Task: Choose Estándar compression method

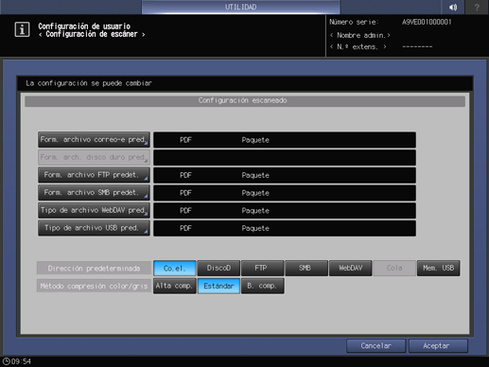Action: coord(218,286)
